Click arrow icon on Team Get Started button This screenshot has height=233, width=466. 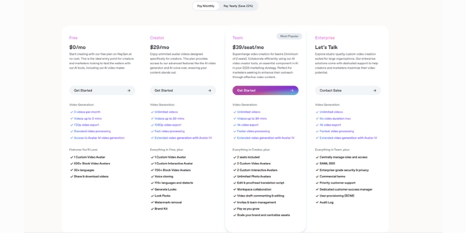pos(292,90)
